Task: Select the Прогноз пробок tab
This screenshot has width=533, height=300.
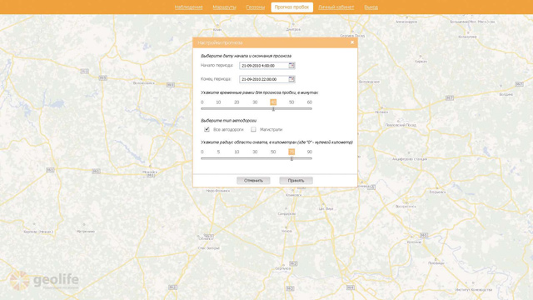Action: pyautogui.click(x=291, y=7)
